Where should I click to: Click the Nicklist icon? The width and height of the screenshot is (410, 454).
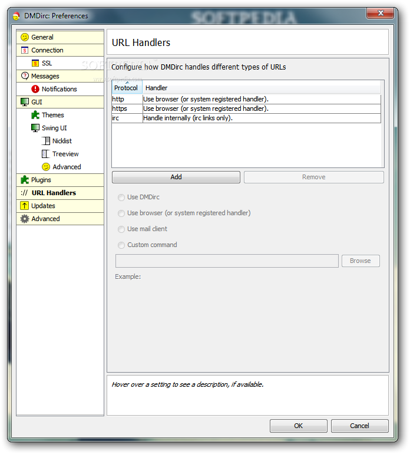coord(46,141)
